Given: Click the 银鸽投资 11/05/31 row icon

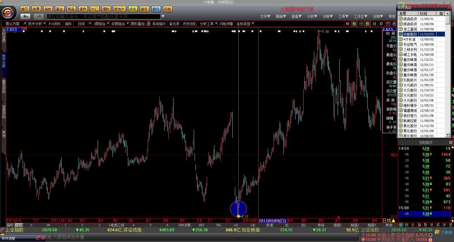Looking at the screenshot, I should (x=401, y=19).
